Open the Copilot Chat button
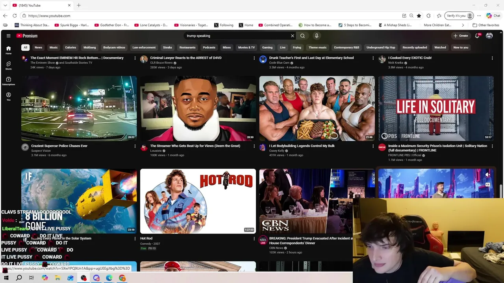The height and width of the screenshot is (283, 504). [493, 16]
